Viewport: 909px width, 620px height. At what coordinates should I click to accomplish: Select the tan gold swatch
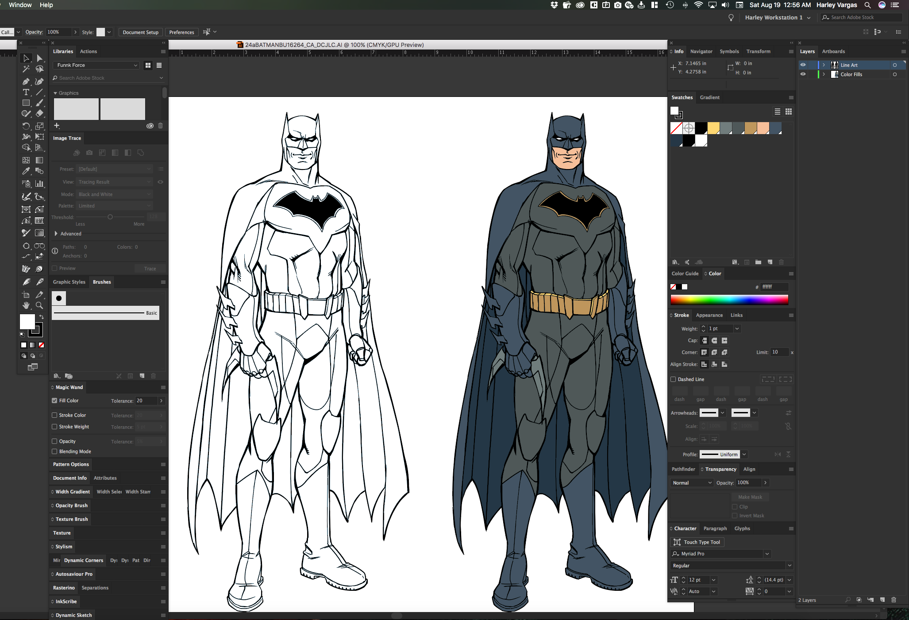750,128
